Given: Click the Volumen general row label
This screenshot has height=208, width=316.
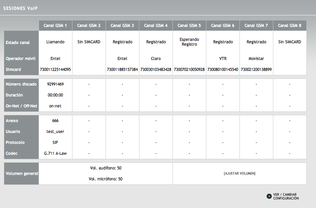Looking at the screenshot, I should pos(22,174).
